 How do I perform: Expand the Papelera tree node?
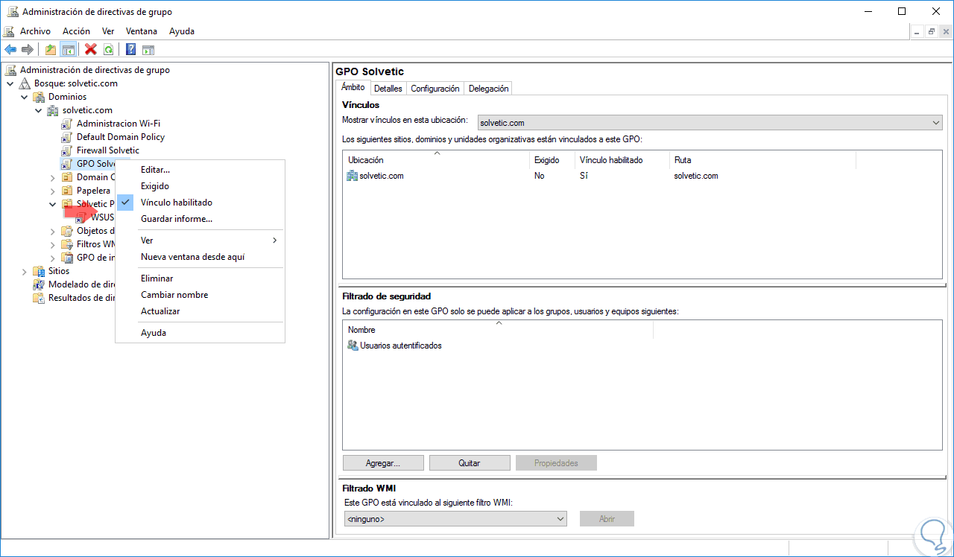(53, 191)
